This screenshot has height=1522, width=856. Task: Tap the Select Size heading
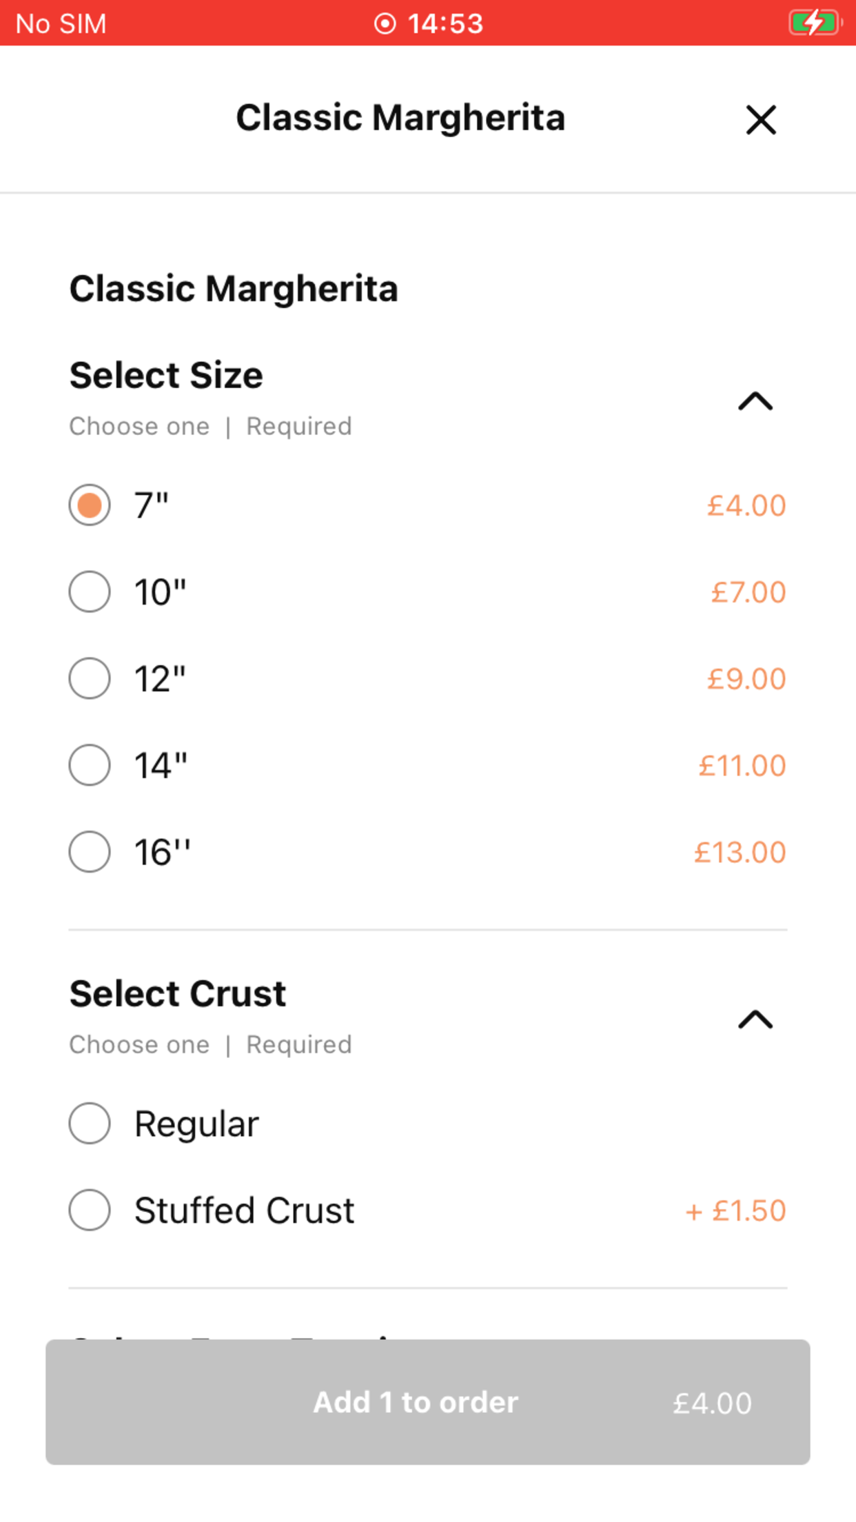click(166, 376)
